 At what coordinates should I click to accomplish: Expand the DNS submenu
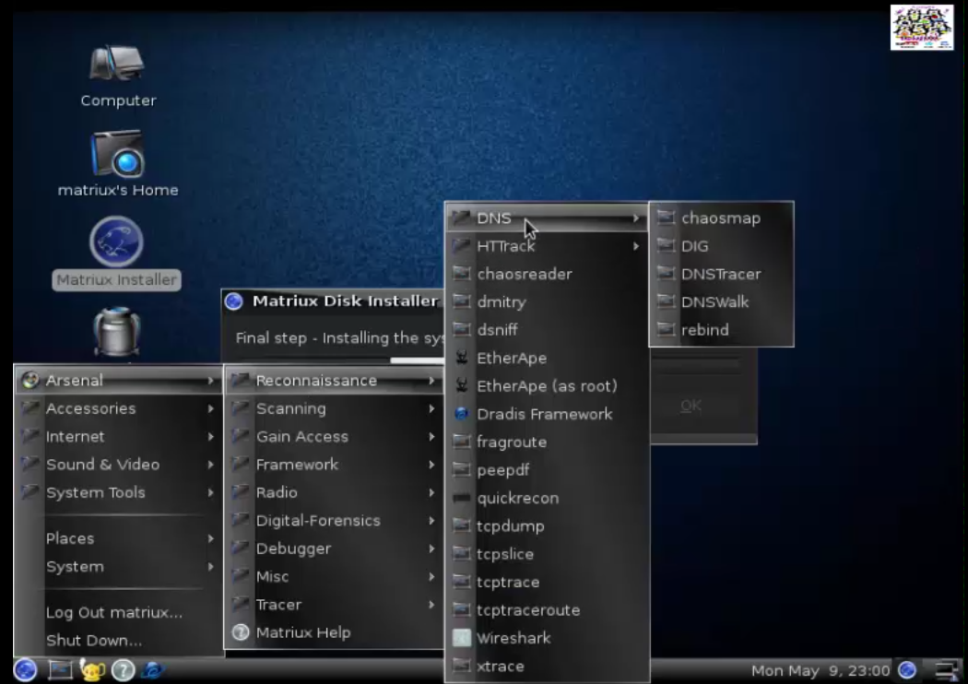point(495,218)
